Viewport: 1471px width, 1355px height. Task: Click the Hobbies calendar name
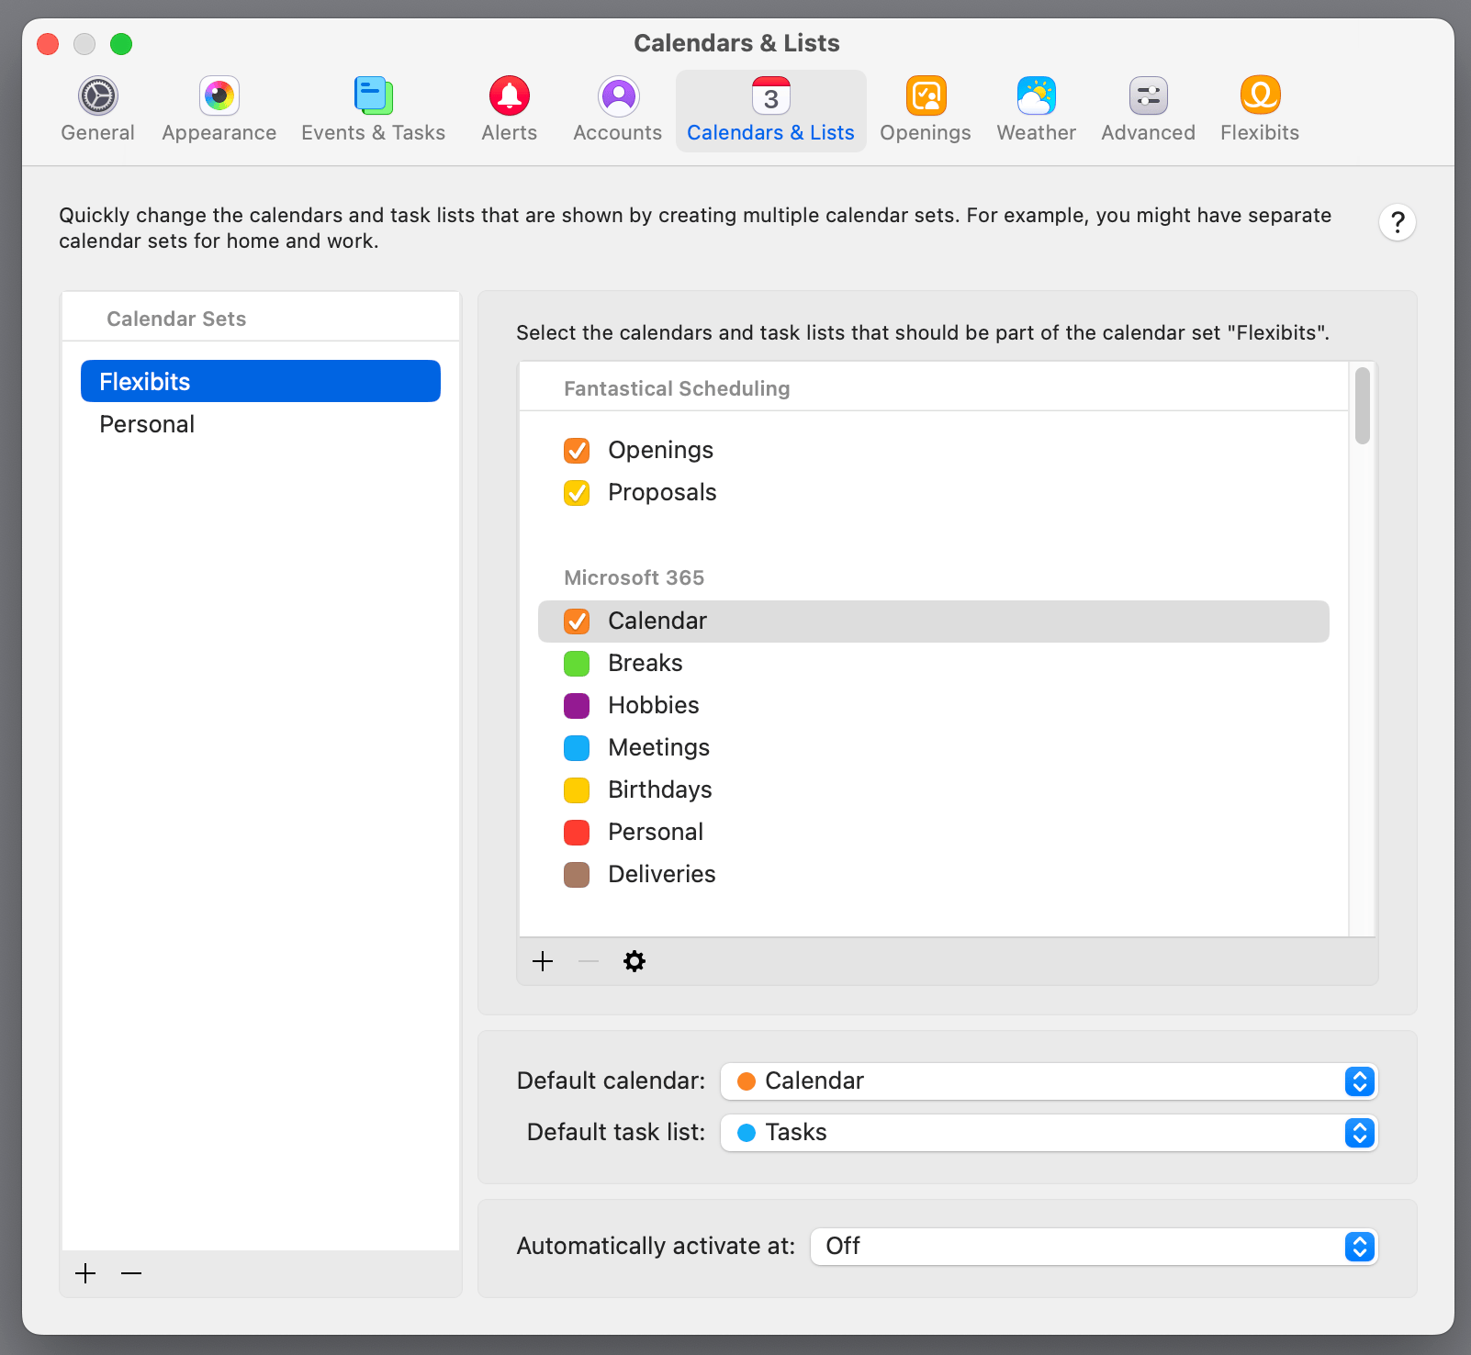tap(654, 705)
